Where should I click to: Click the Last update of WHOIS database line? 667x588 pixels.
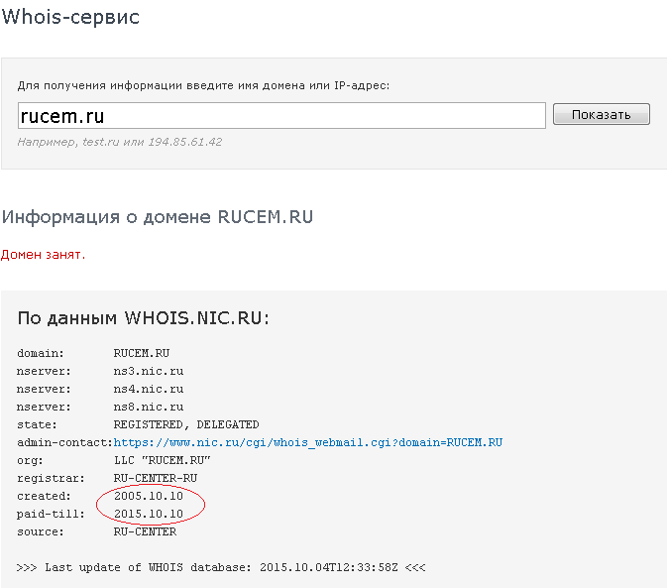click(221, 567)
